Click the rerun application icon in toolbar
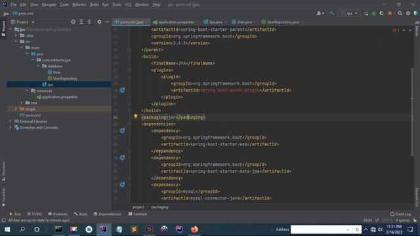This screenshot has height=236, width=420. click(x=366, y=13)
